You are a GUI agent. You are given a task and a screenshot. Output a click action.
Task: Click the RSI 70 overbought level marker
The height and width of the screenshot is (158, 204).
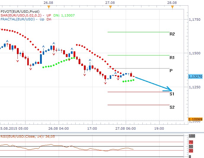tap(191, 142)
